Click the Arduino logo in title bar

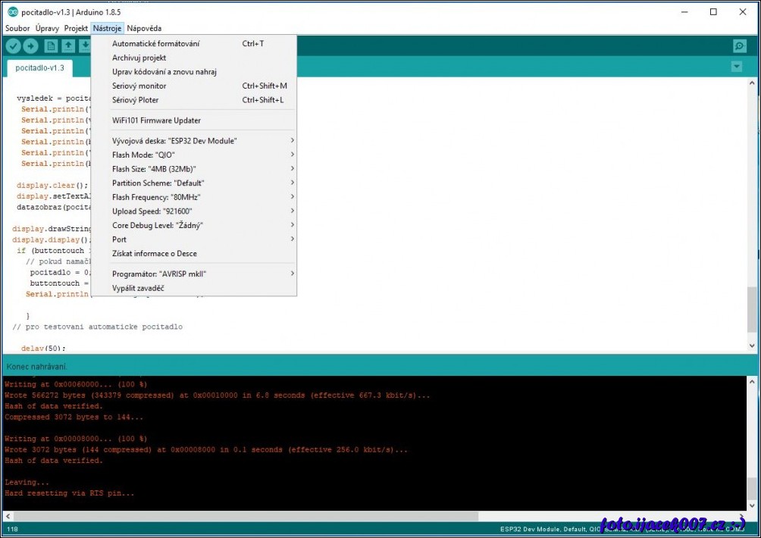pos(12,12)
